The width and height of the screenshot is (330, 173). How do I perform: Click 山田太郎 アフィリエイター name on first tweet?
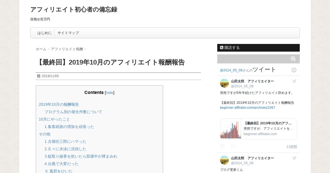pos(252,81)
